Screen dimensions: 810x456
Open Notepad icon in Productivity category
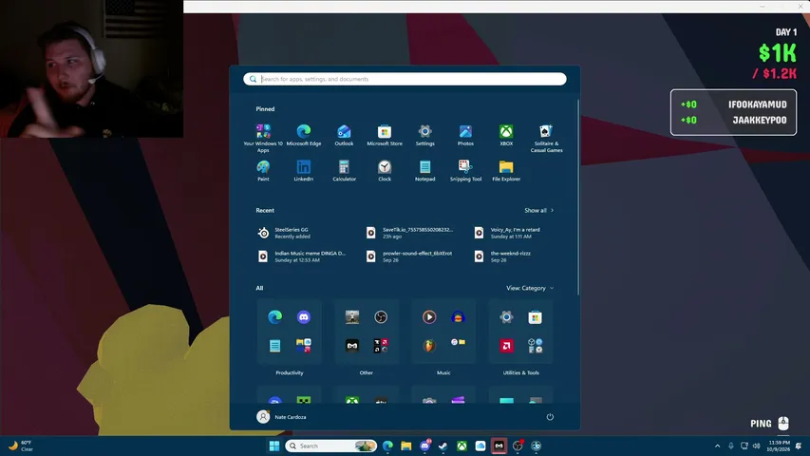coord(274,346)
